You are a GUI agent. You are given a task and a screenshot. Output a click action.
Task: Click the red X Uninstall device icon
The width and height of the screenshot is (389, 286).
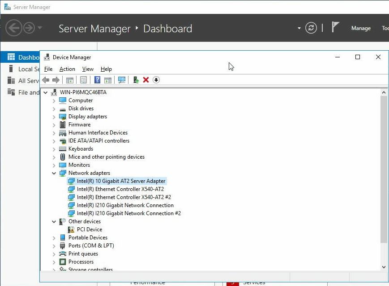pos(146,80)
